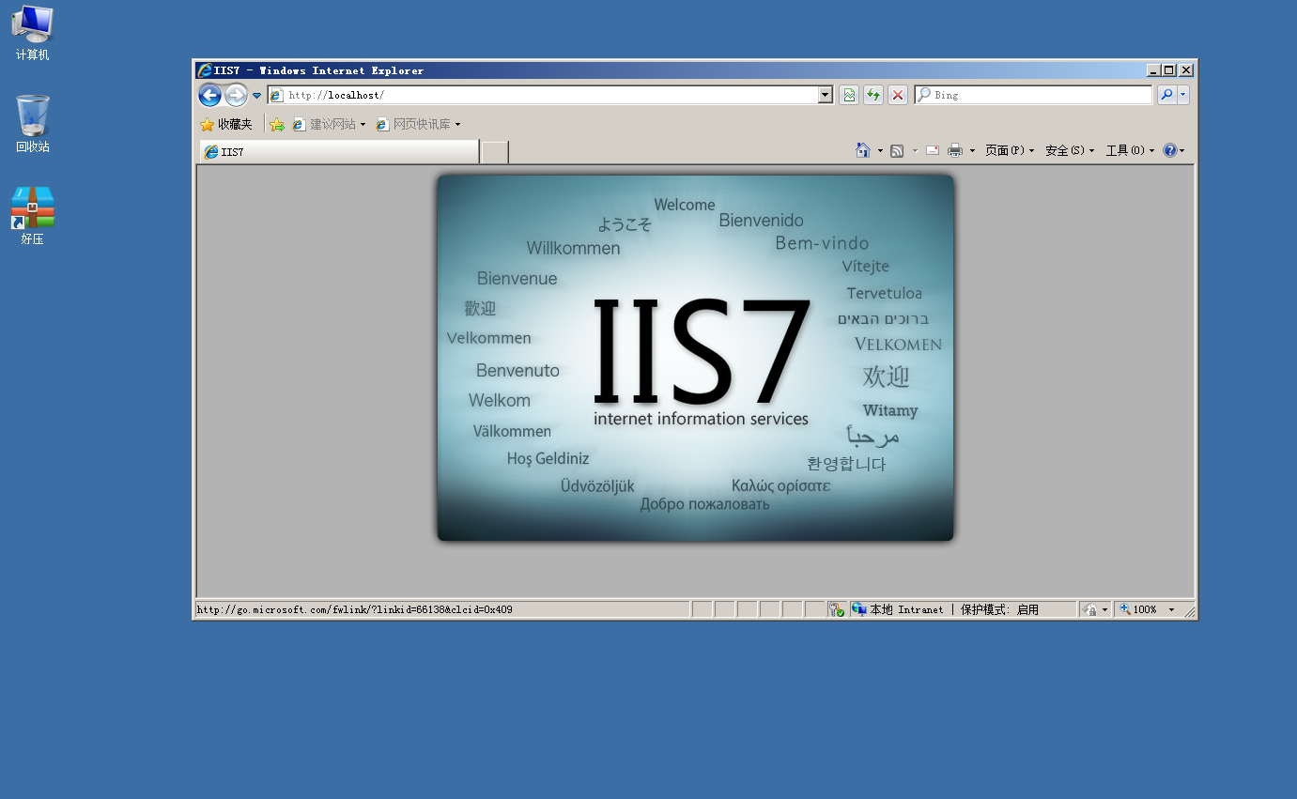Open search provider options dropdown arrow
The image size is (1297, 799).
1183,95
